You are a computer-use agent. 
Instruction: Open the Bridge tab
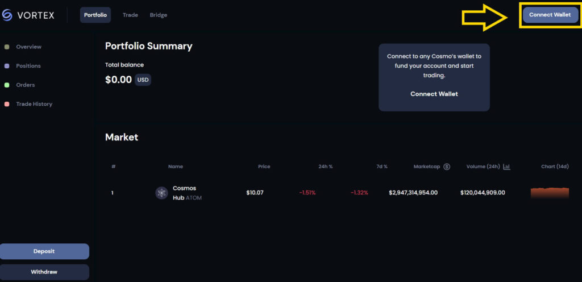pos(159,15)
